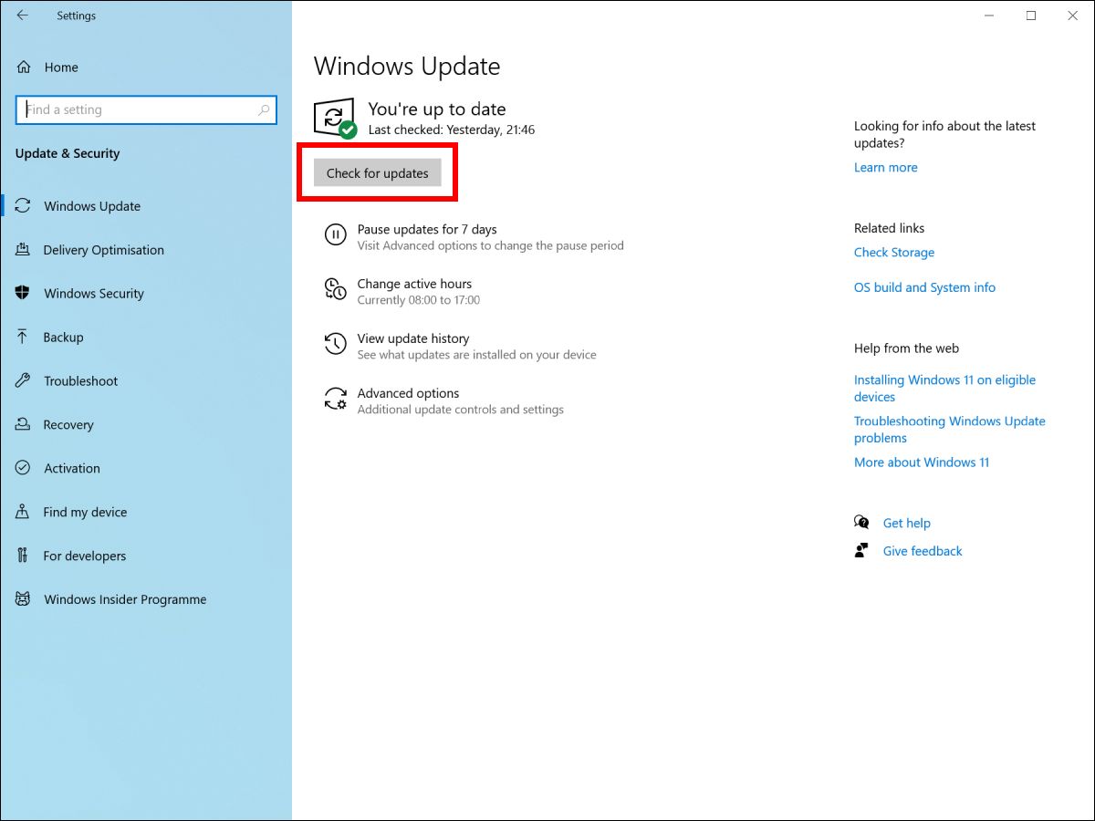Open More about Windows 11 link

point(922,462)
